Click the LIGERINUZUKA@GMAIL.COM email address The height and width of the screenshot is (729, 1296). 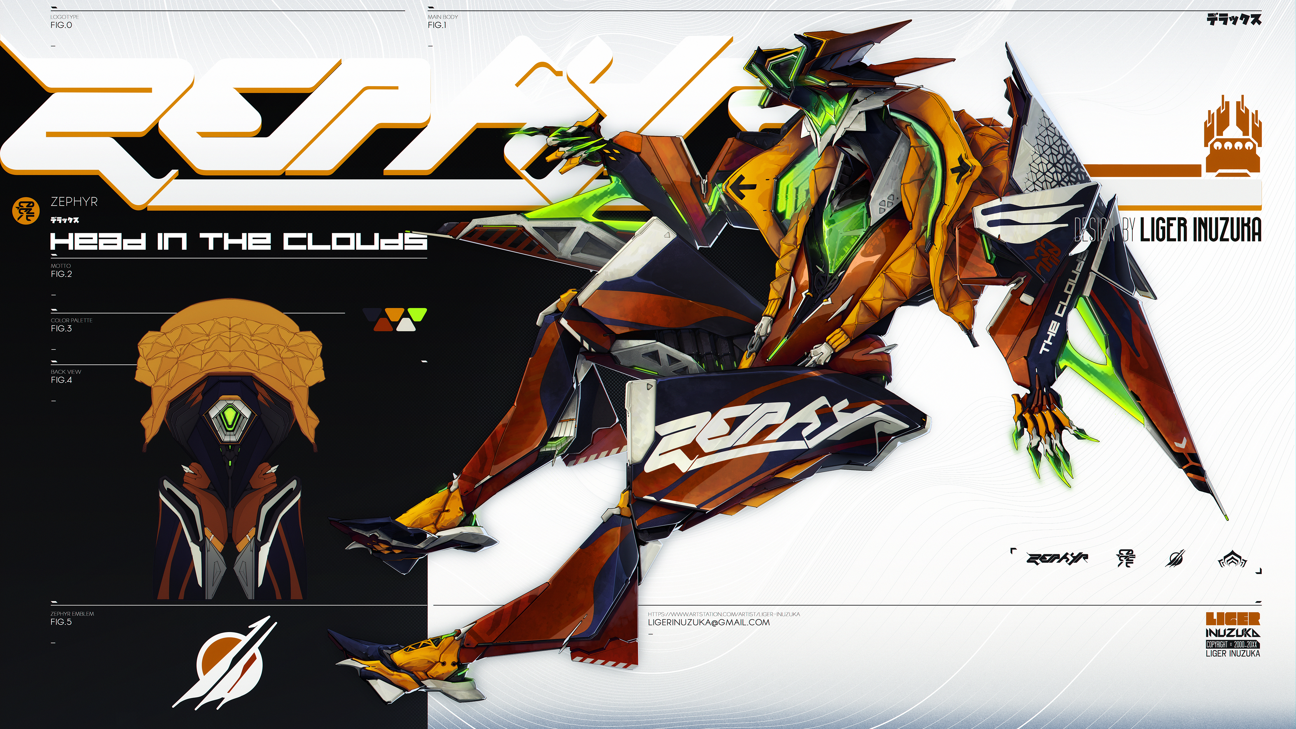709,622
